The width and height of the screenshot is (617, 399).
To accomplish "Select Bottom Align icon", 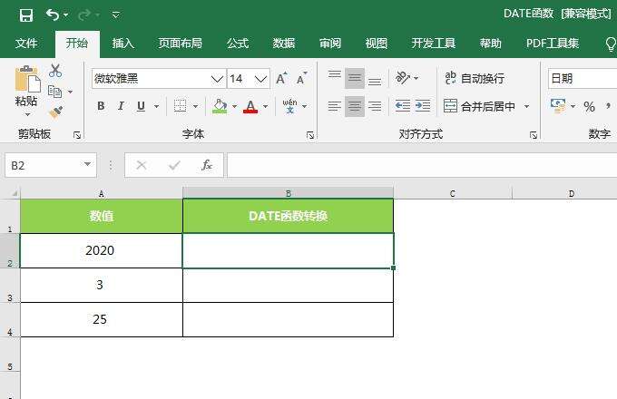I will [x=375, y=82].
